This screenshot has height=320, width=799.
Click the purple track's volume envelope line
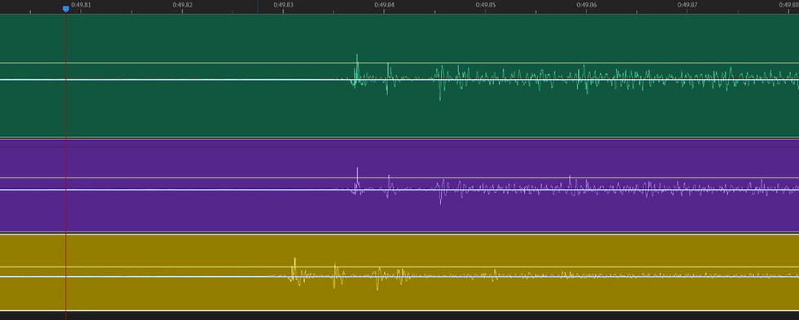[x=399, y=178]
